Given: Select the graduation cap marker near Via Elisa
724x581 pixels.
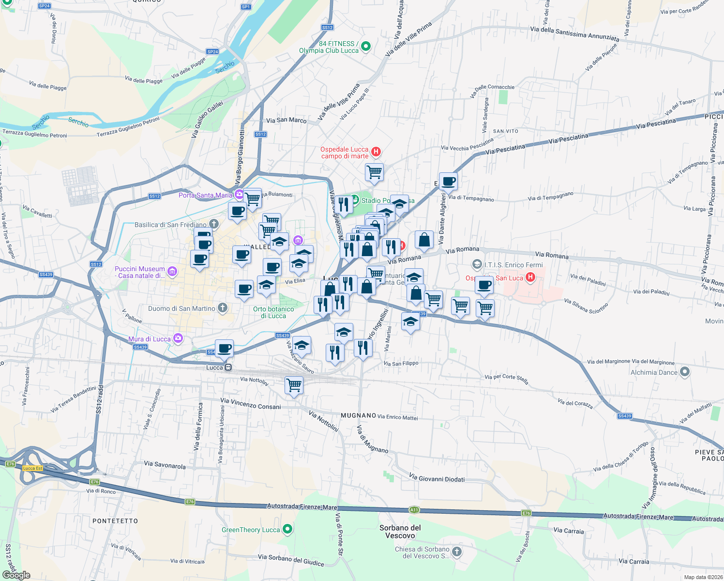Looking at the screenshot, I should [299, 262].
